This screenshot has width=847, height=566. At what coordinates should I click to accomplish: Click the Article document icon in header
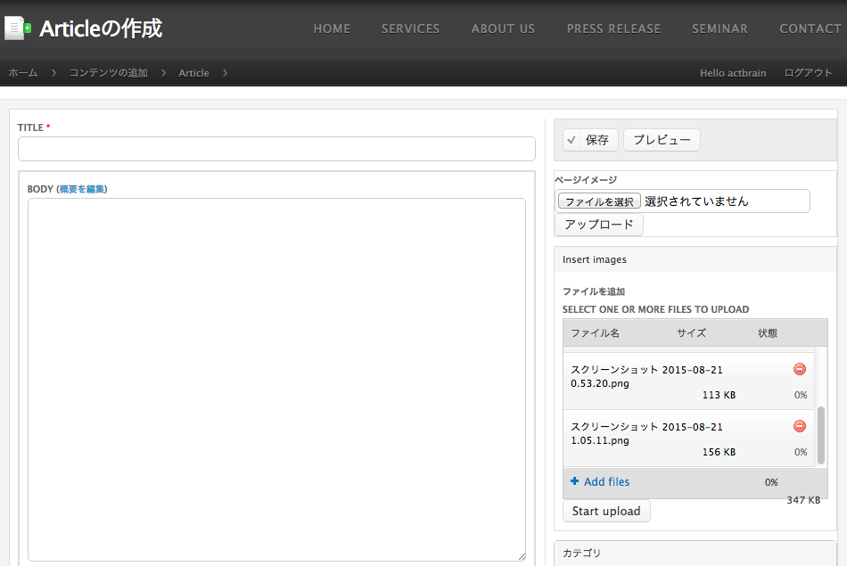click(x=18, y=29)
